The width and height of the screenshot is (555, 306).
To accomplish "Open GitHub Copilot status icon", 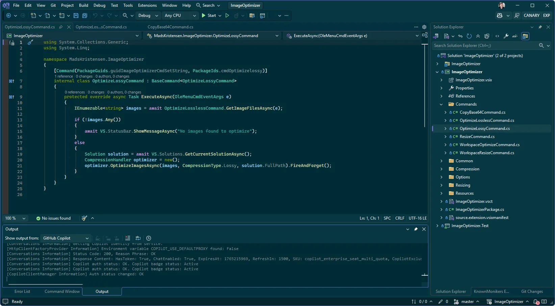I will coord(500,16).
